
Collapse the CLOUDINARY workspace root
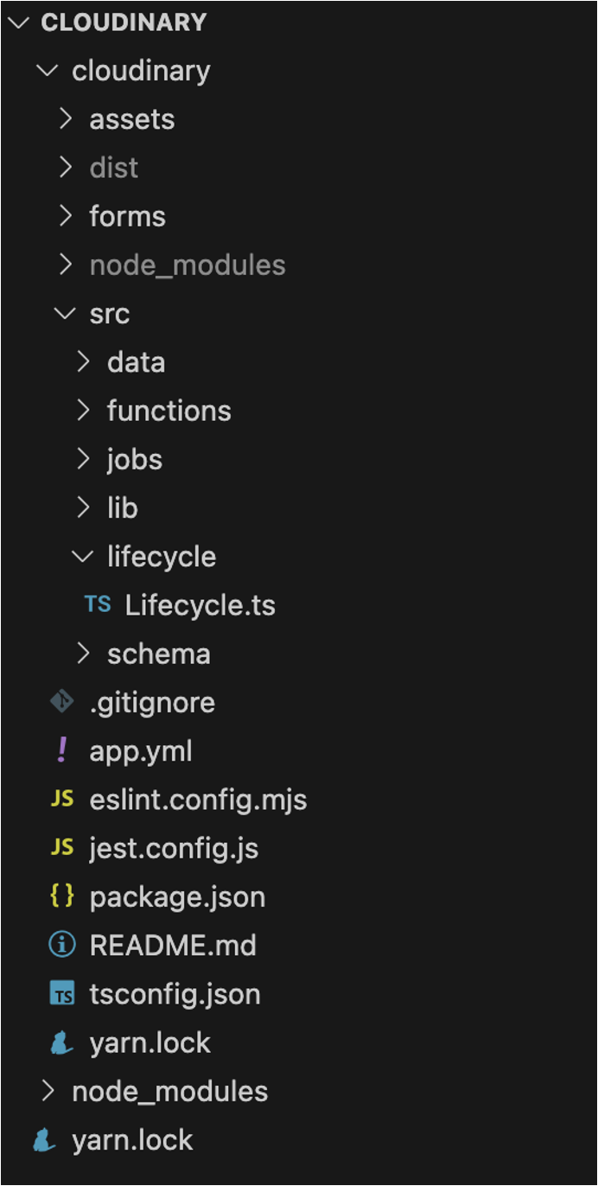coord(19,22)
